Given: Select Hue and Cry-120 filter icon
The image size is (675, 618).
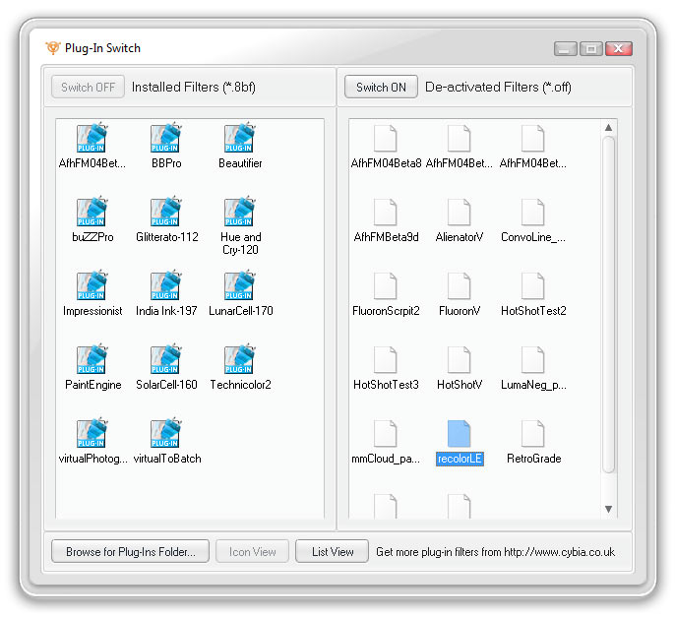Looking at the screenshot, I should pyautogui.click(x=240, y=214).
